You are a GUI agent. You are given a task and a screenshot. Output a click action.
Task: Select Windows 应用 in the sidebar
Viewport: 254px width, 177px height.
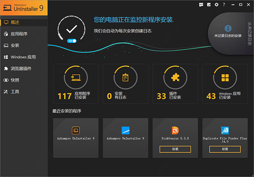(x=24, y=57)
